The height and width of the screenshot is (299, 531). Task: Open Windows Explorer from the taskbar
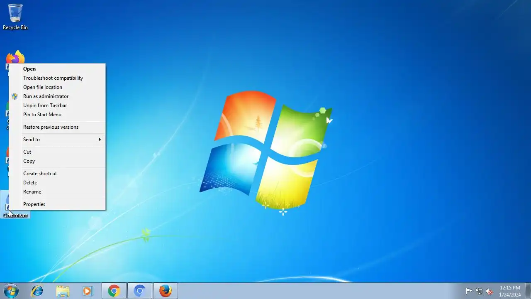63,291
